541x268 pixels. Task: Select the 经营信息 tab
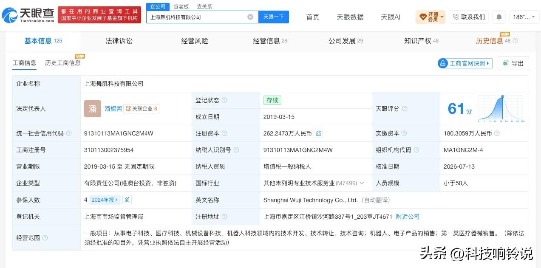pos(270,41)
